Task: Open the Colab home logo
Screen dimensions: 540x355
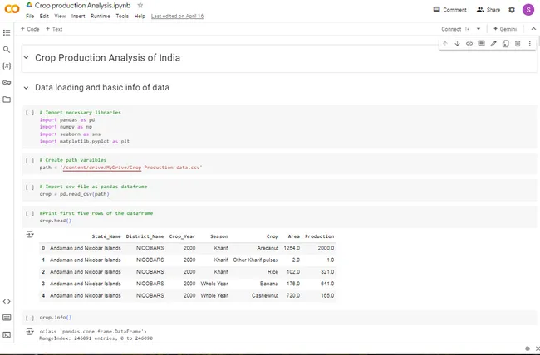Action: (x=12, y=9)
